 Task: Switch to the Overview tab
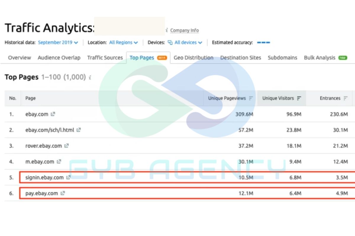[x=20, y=58]
